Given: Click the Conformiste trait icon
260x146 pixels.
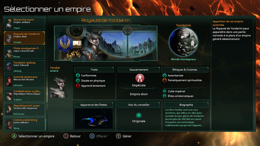Looking at the screenshot, I should (78, 76).
